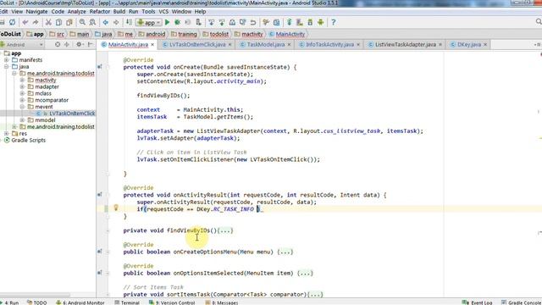This screenshot has height=305, width=542.
Task: Open Project panel settings gear
Action: (x=79, y=45)
